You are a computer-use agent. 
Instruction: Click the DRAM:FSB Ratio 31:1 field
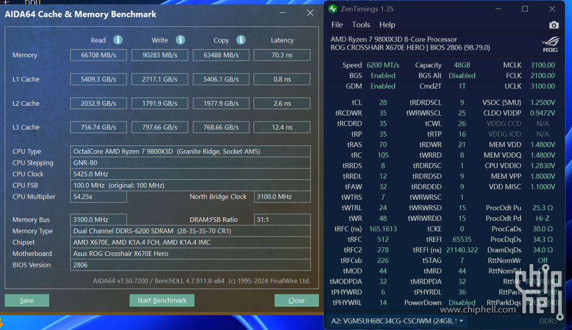pyautogui.click(x=282, y=220)
